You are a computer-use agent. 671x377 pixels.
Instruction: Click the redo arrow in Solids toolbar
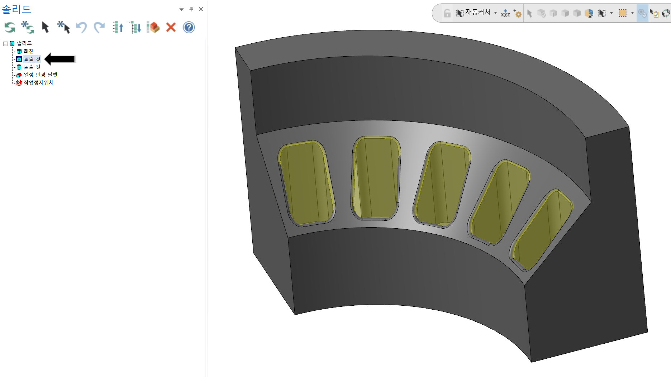coord(99,27)
